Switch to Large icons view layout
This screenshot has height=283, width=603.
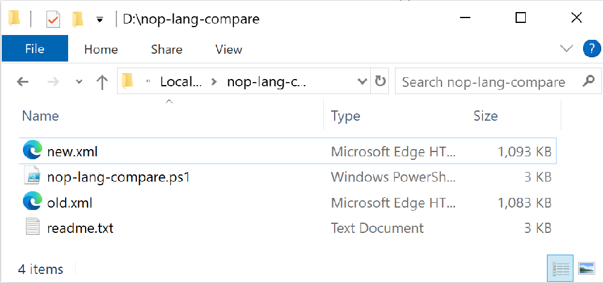click(586, 268)
